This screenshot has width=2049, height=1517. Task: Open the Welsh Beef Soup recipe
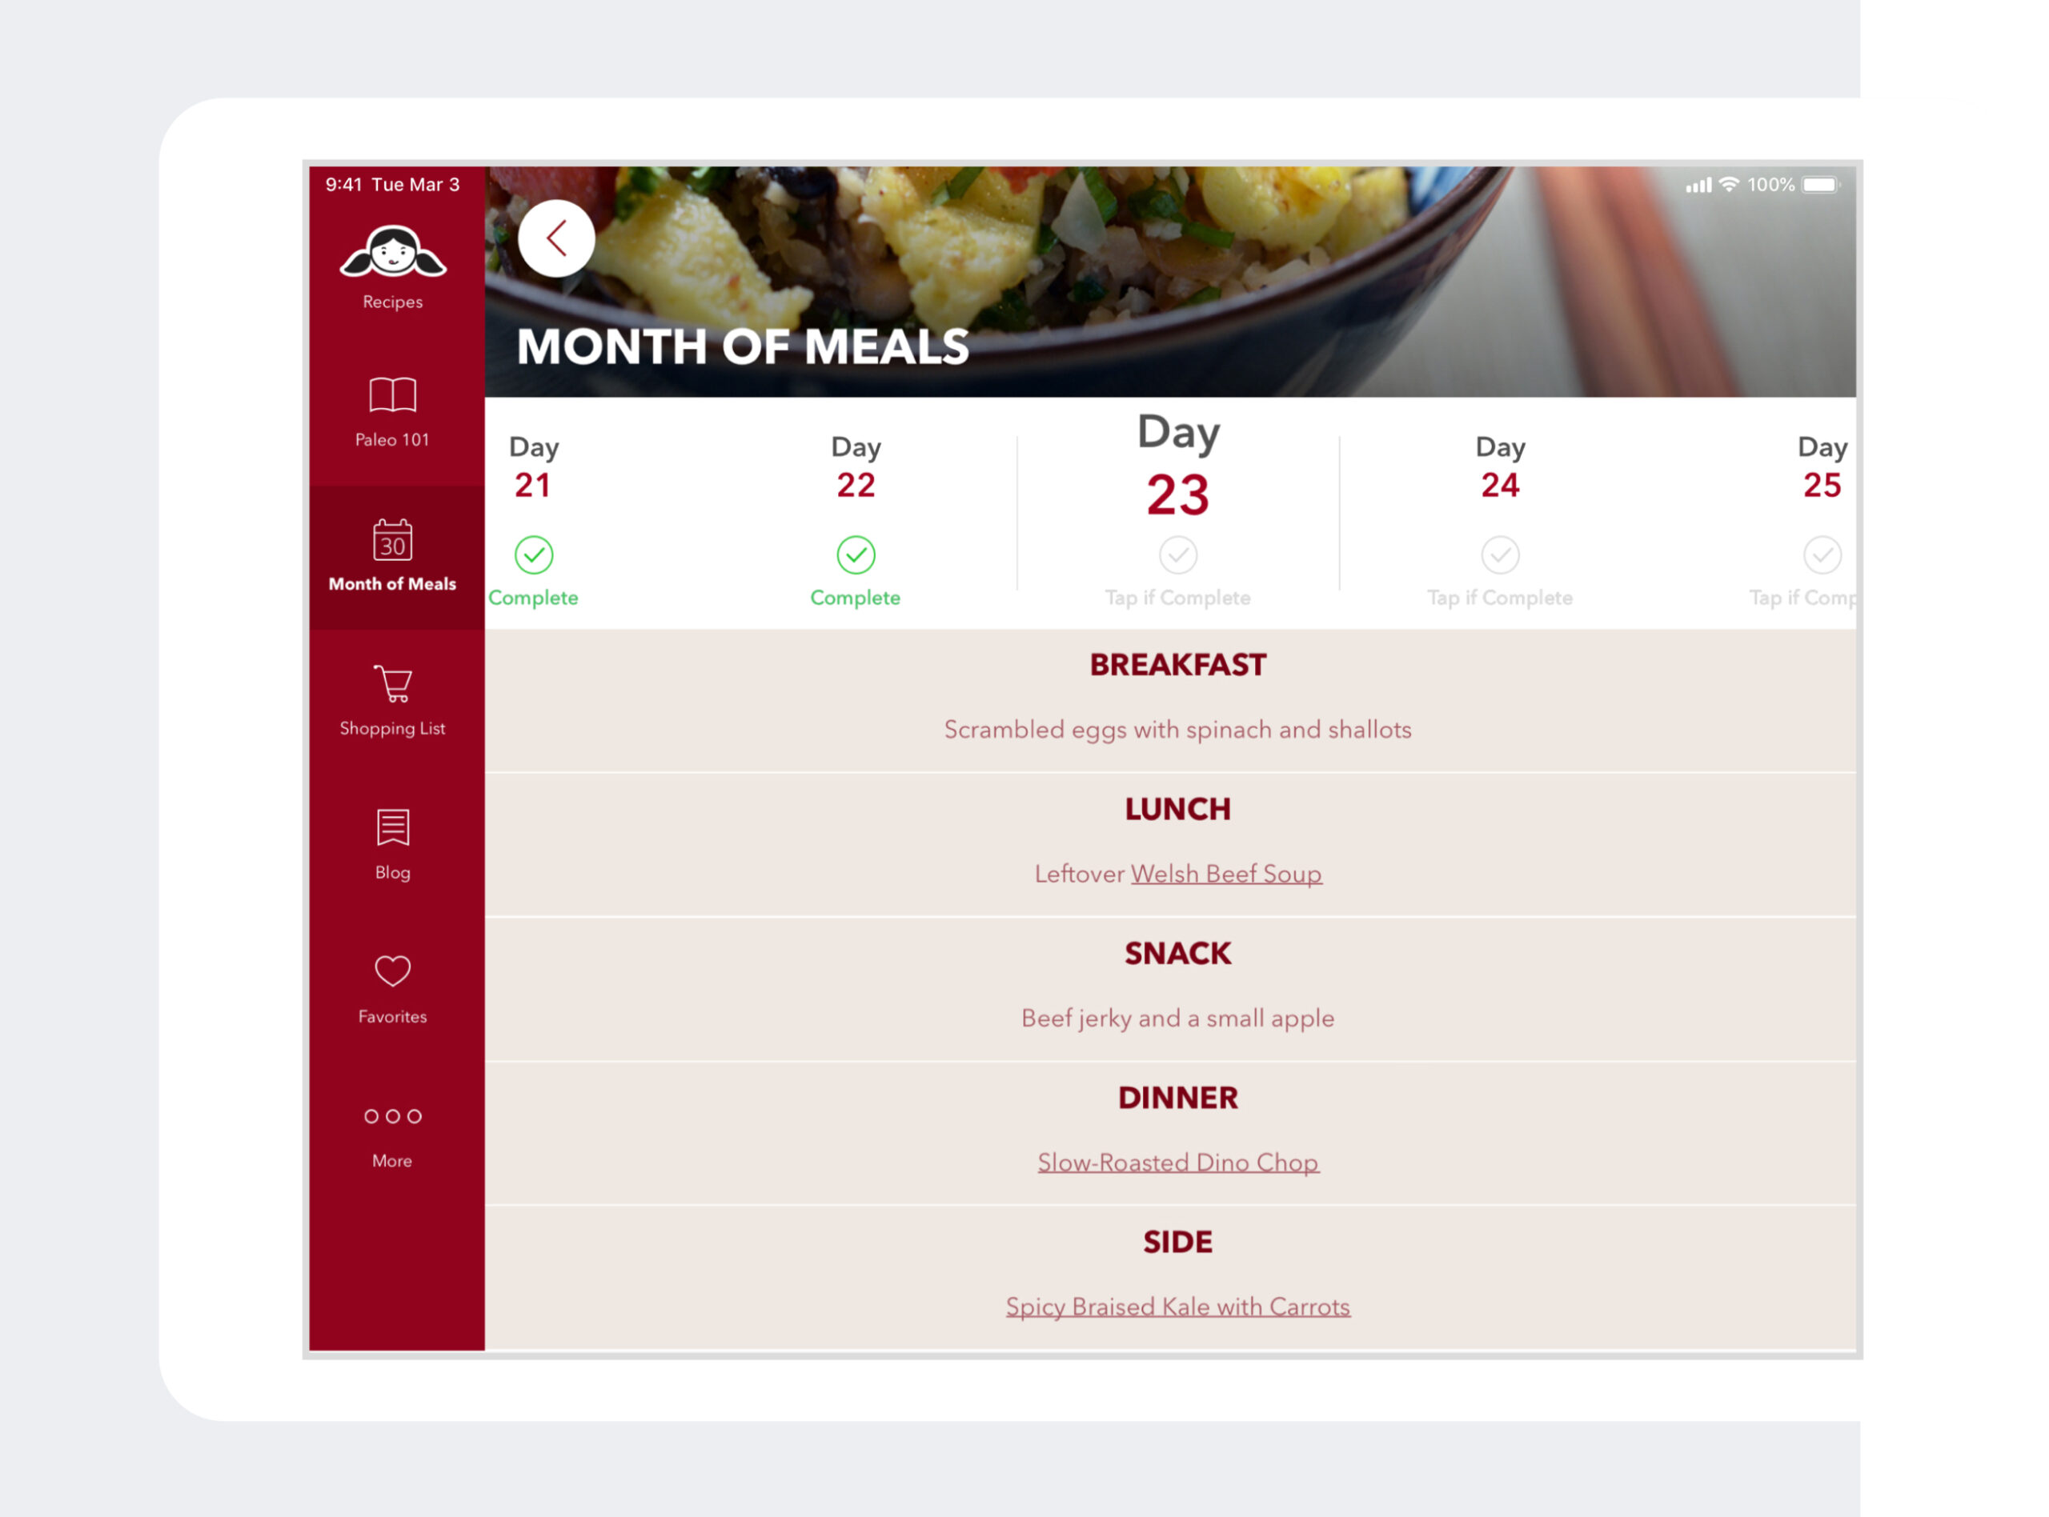point(1227,873)
